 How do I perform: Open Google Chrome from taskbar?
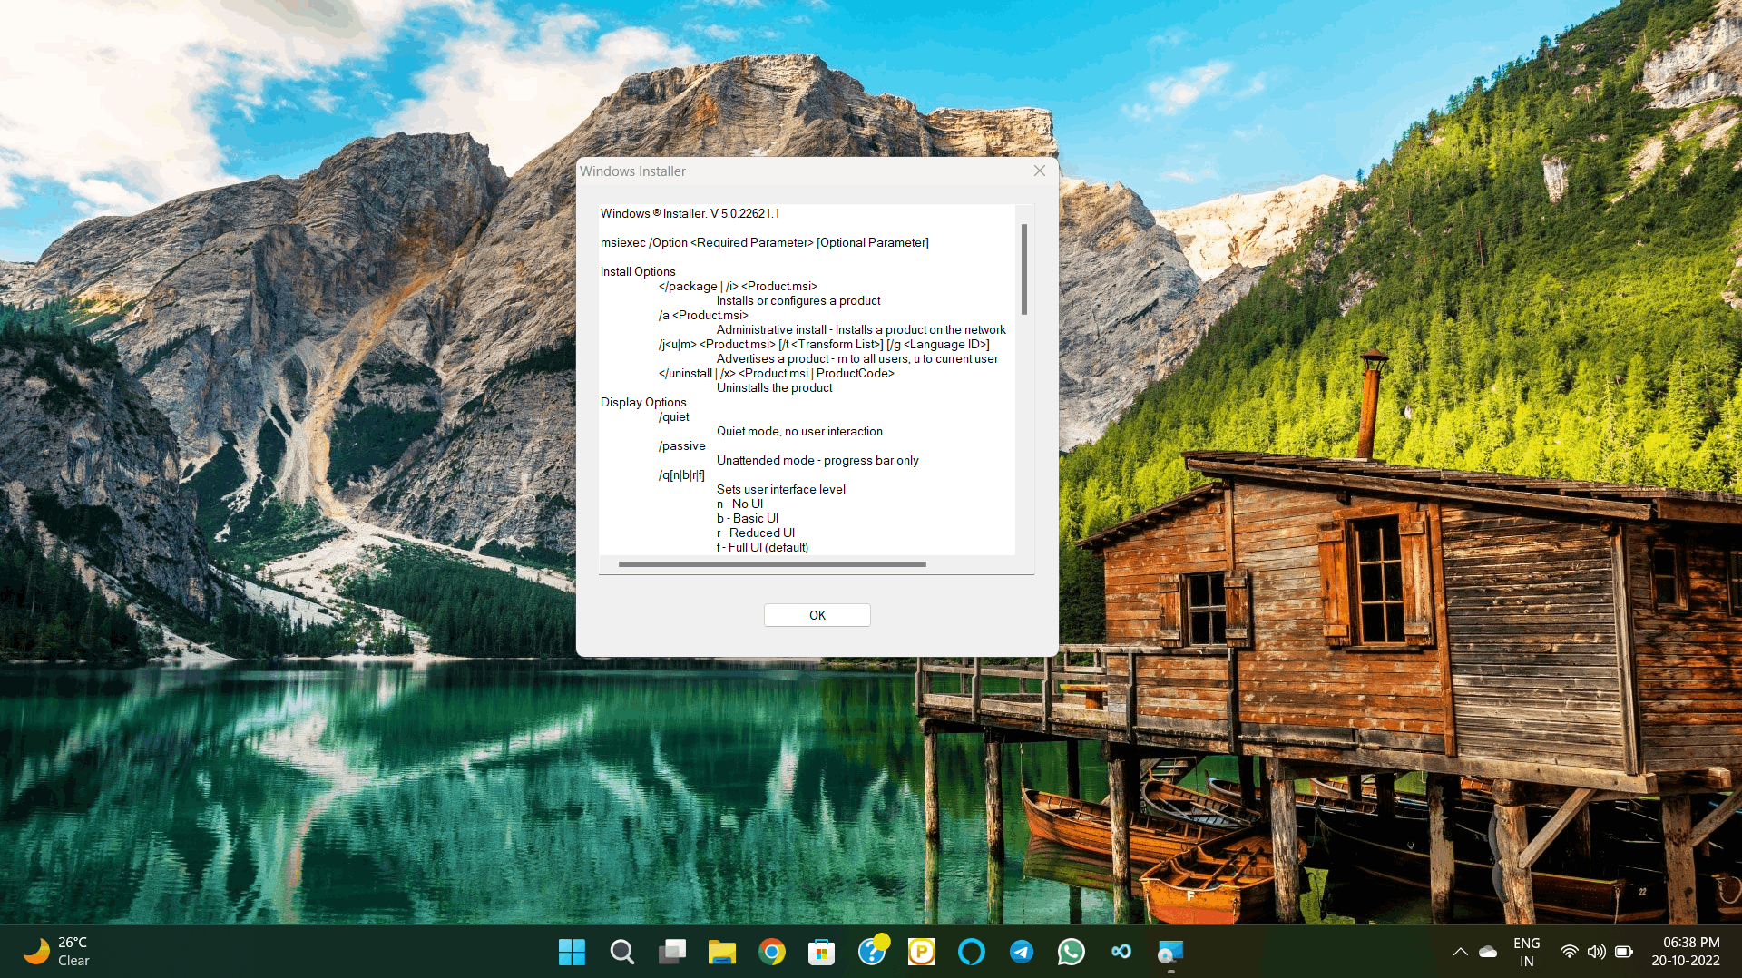coord(771,952)
